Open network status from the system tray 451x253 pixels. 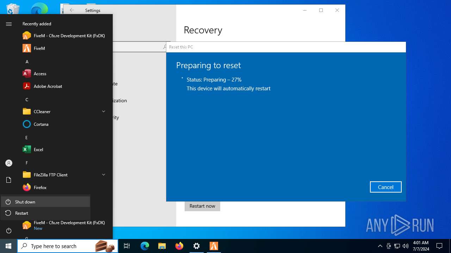click(397, 246)
